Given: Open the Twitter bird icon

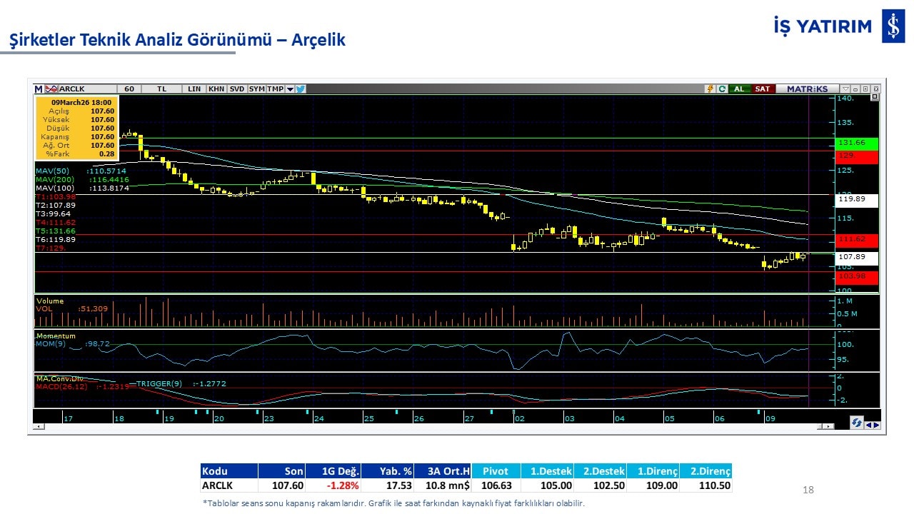Looking at the screenshot, I should 301,89.
